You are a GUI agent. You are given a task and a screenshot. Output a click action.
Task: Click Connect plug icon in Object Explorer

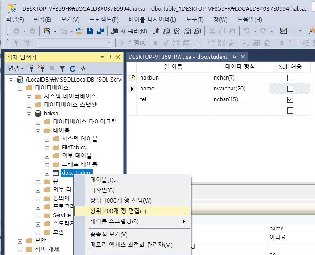31,68
